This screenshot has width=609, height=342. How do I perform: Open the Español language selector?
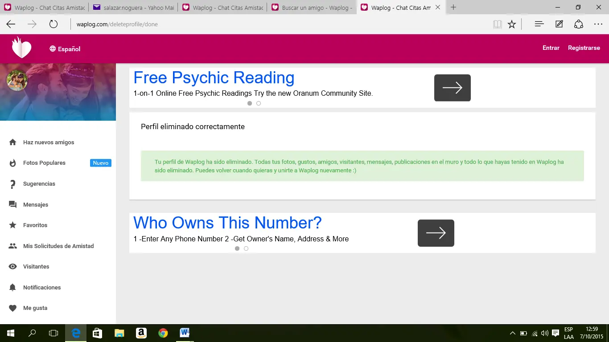(65, 49)
